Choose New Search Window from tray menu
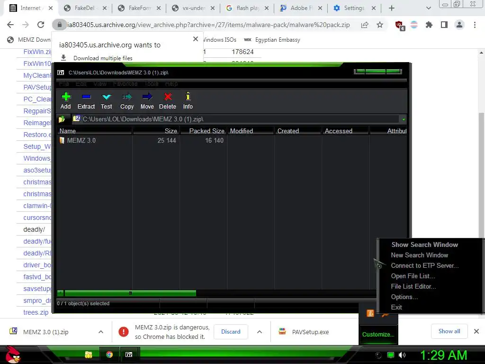The height and width of the screenshot is (364, 485). click(x=420, y=255)
